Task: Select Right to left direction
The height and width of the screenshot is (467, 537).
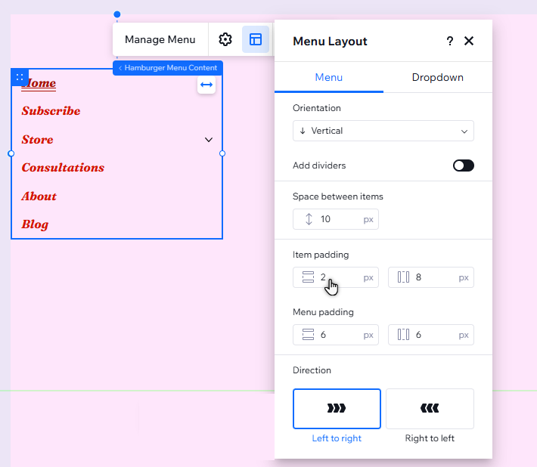Action: pyautogui.click(x=430, y=409)
